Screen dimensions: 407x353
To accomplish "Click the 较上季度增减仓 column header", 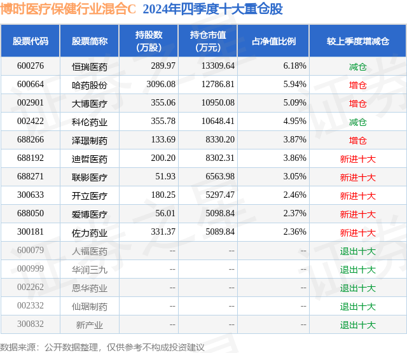I will (x=358, y=41).
